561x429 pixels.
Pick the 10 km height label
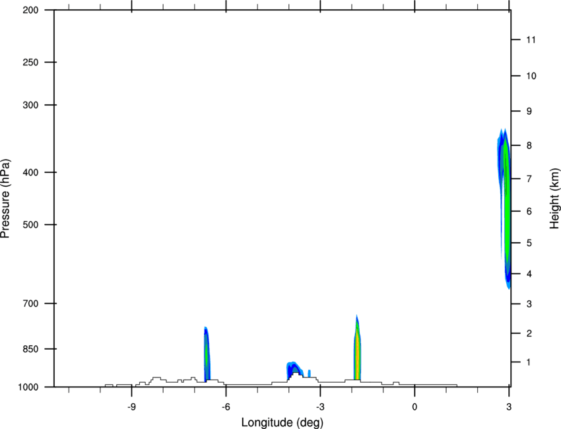(531, 76)
